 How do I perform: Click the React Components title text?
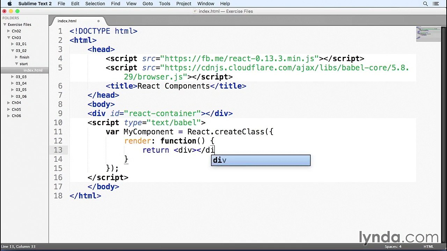tap(174, 86)
